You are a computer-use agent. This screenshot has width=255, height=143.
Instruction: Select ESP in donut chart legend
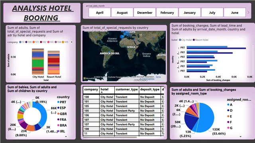61,108
